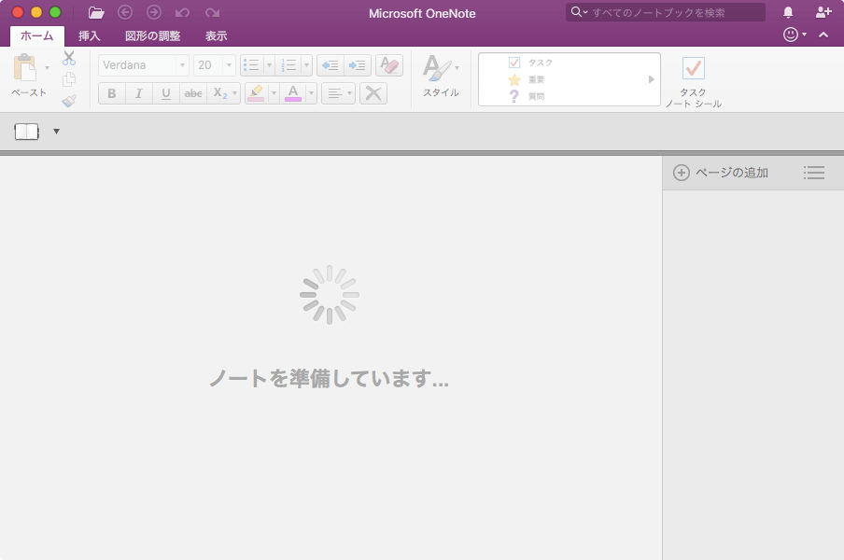
Task: Apply the text highlight color
Action: click(x=256, y=93)
